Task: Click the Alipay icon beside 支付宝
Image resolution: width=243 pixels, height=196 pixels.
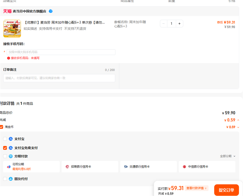Action: coord(11,139)
